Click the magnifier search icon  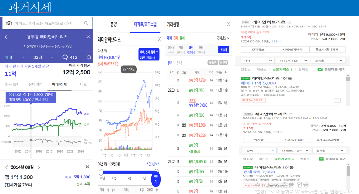click(x=86, y=23)
